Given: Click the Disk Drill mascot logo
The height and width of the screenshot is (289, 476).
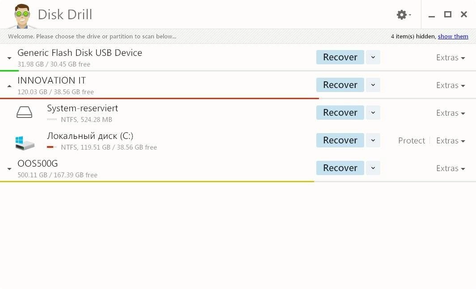Looking at the screenshot, I should pyautogui.click(x=22, y=16).
